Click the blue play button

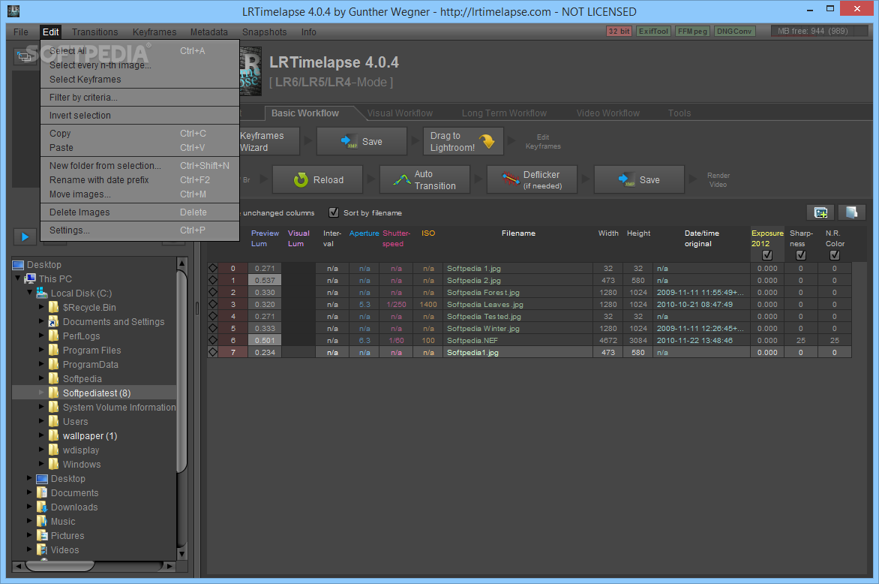(25, 236)
